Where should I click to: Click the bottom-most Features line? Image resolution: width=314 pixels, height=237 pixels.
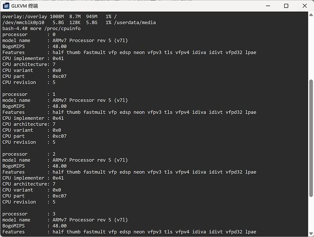pos(129,232)
